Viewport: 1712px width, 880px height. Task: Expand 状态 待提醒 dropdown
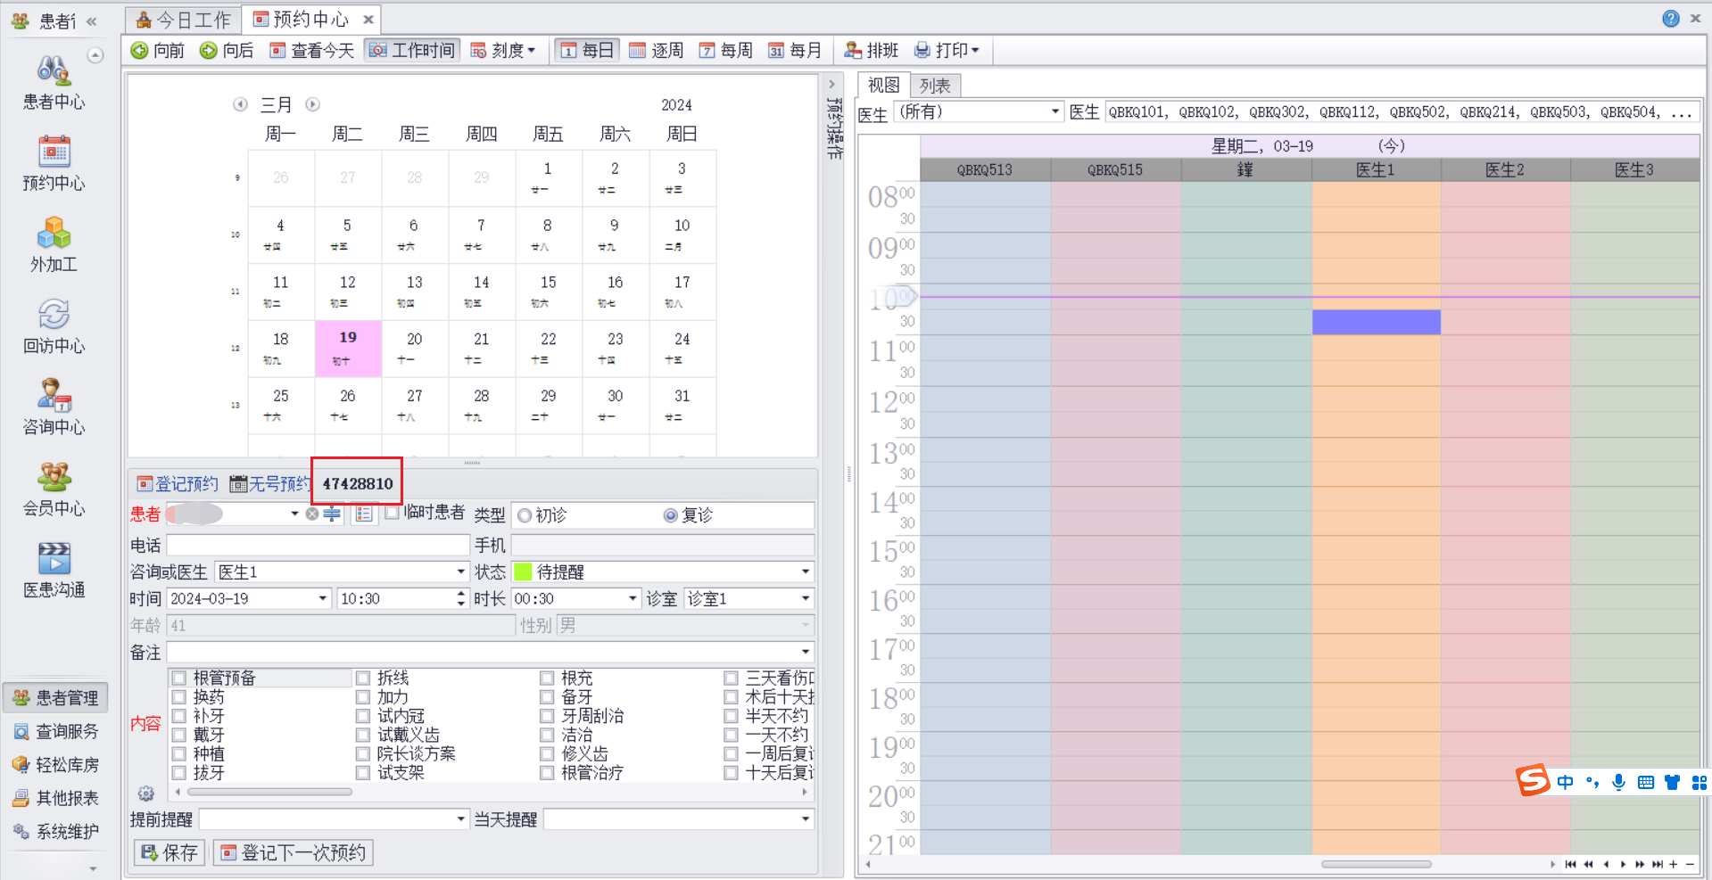coord(806,572)
